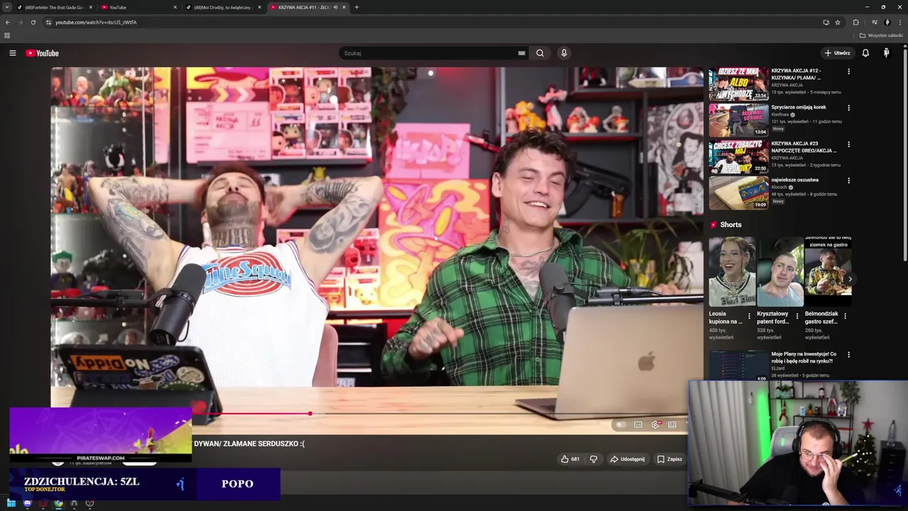Open the Chrome icon in taskbar

(x=58, y=503)
